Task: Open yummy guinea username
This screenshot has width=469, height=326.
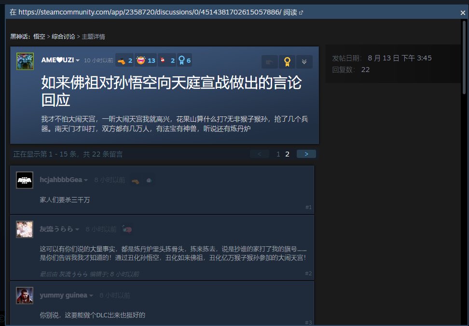Action: click(x=63, y=295)
